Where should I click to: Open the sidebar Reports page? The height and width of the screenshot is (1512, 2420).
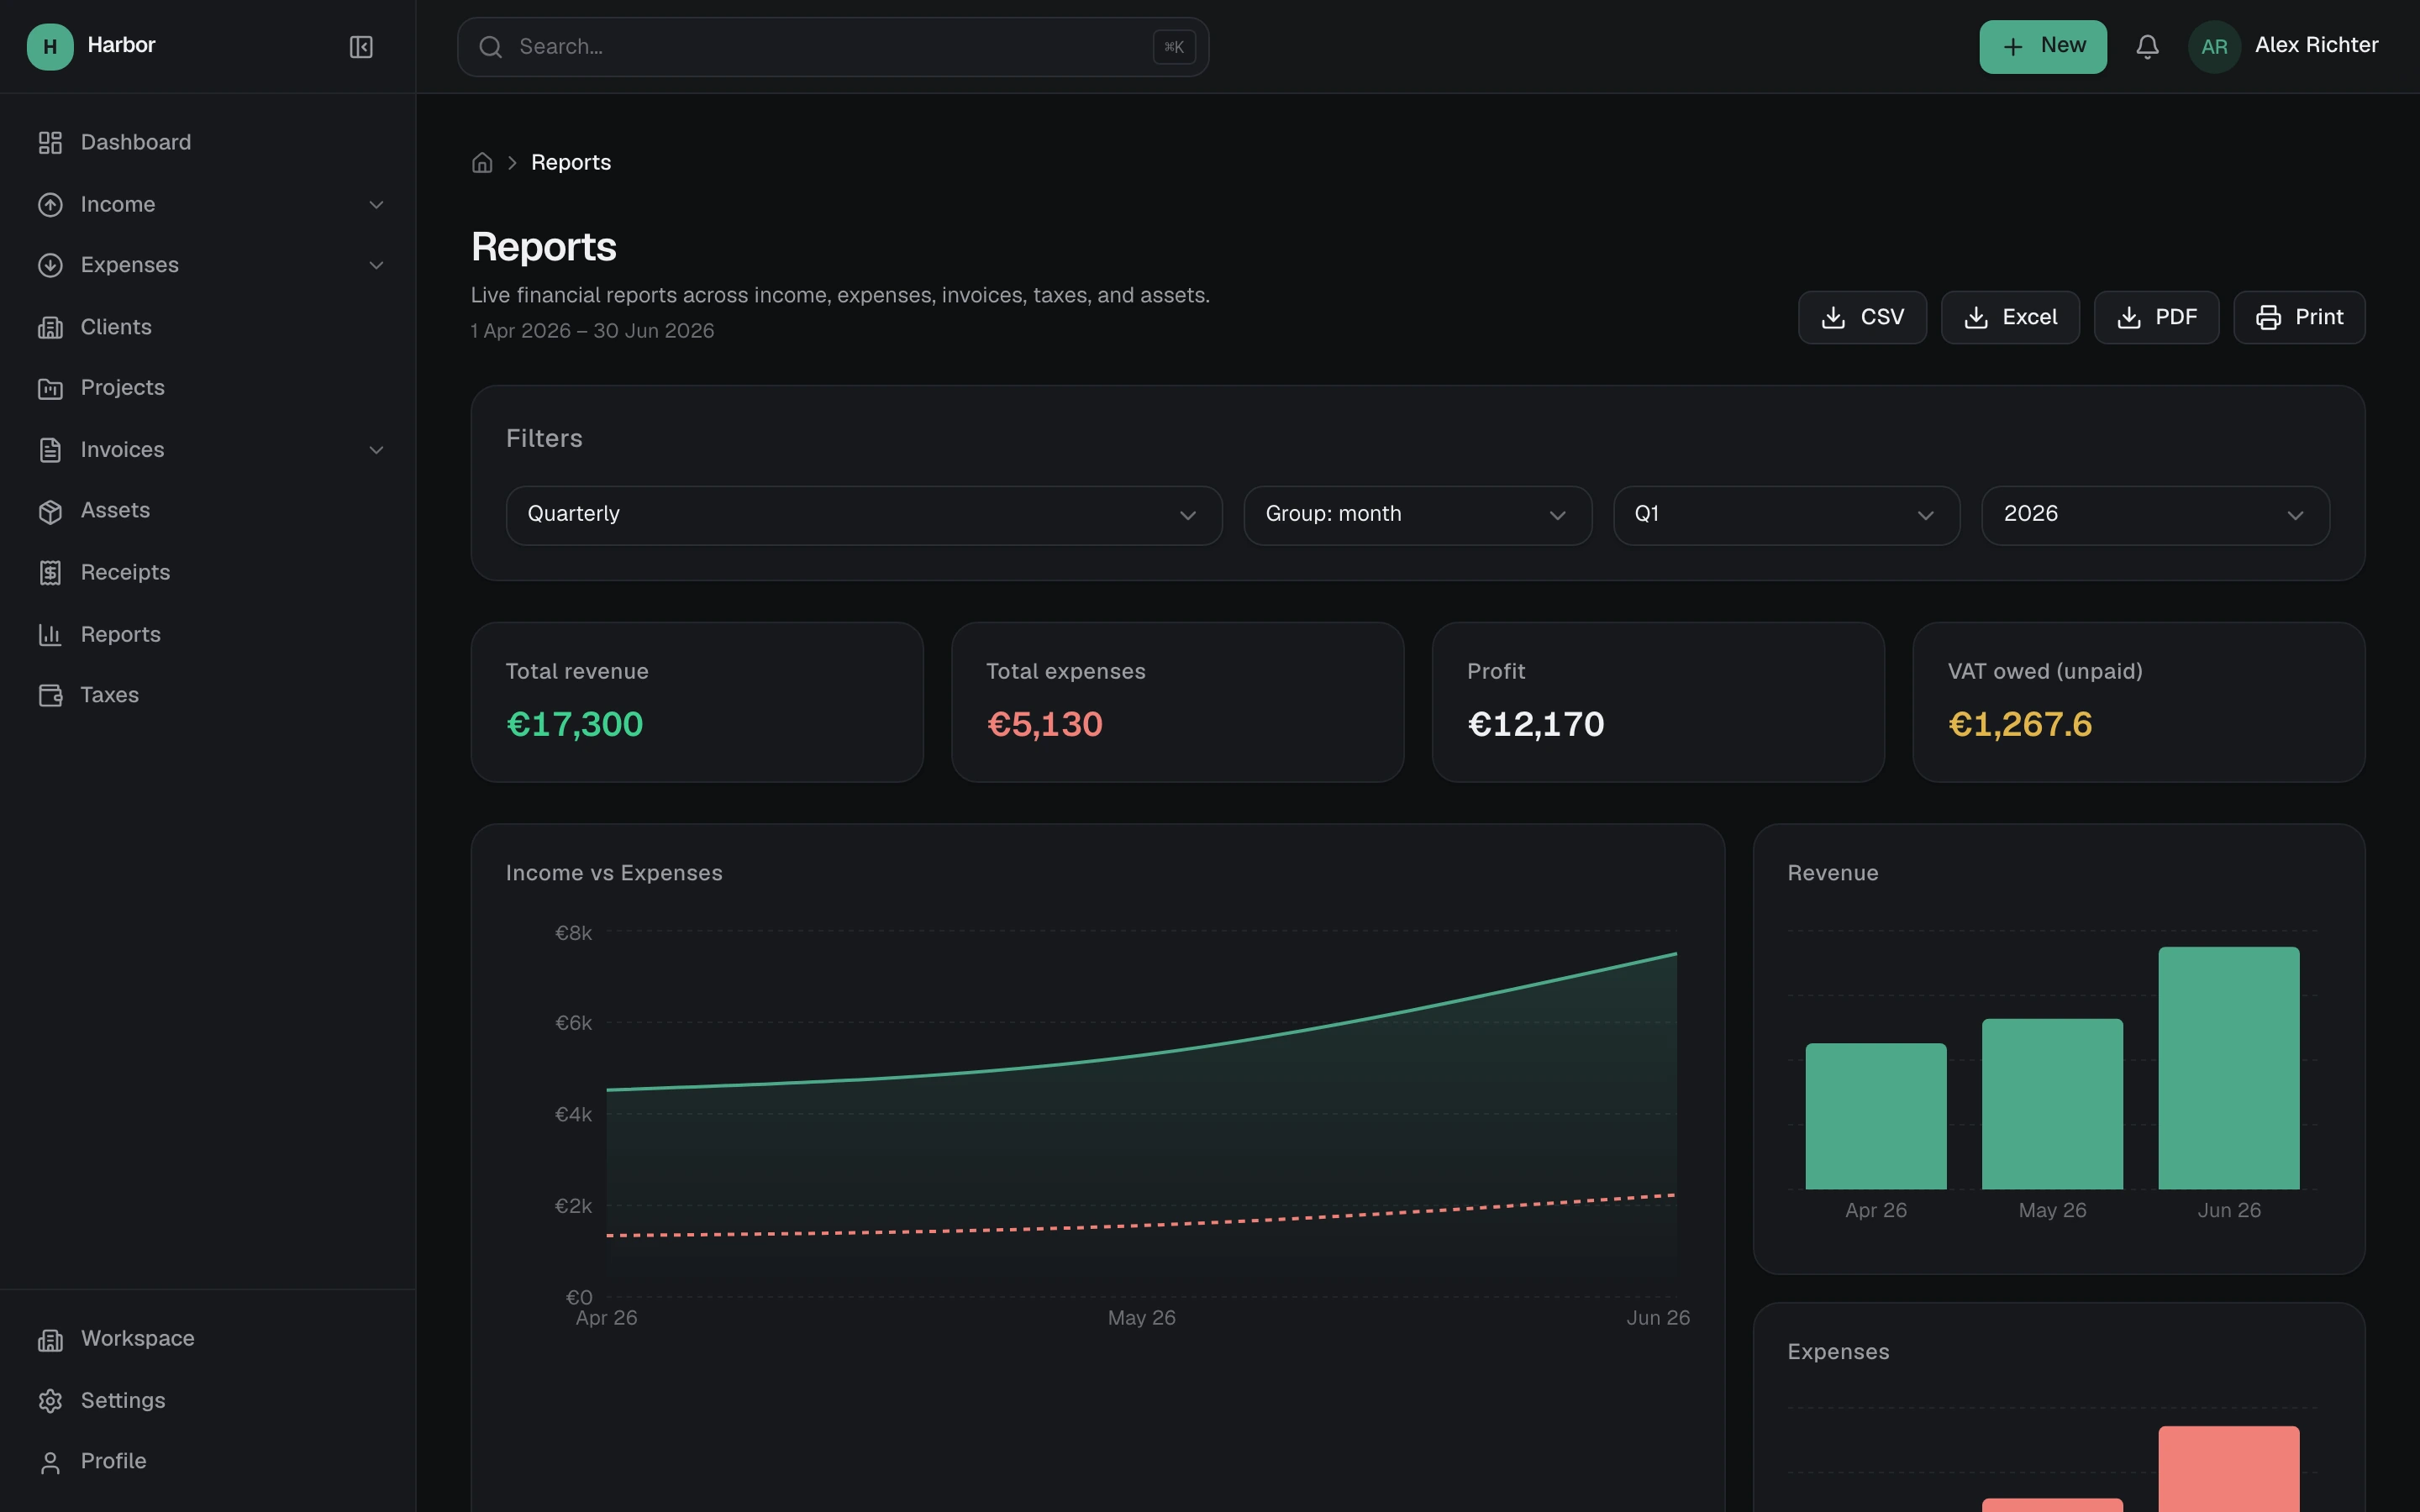(208, 635)
